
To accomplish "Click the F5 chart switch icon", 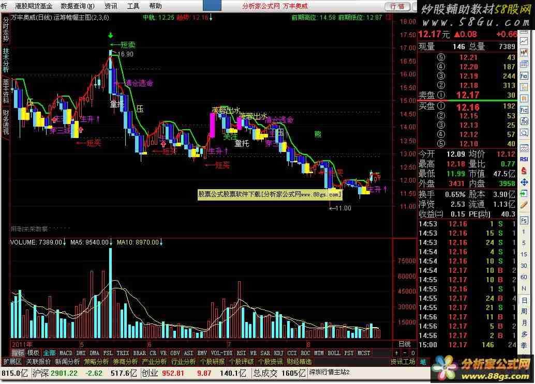I will click(x=524, y=221).
